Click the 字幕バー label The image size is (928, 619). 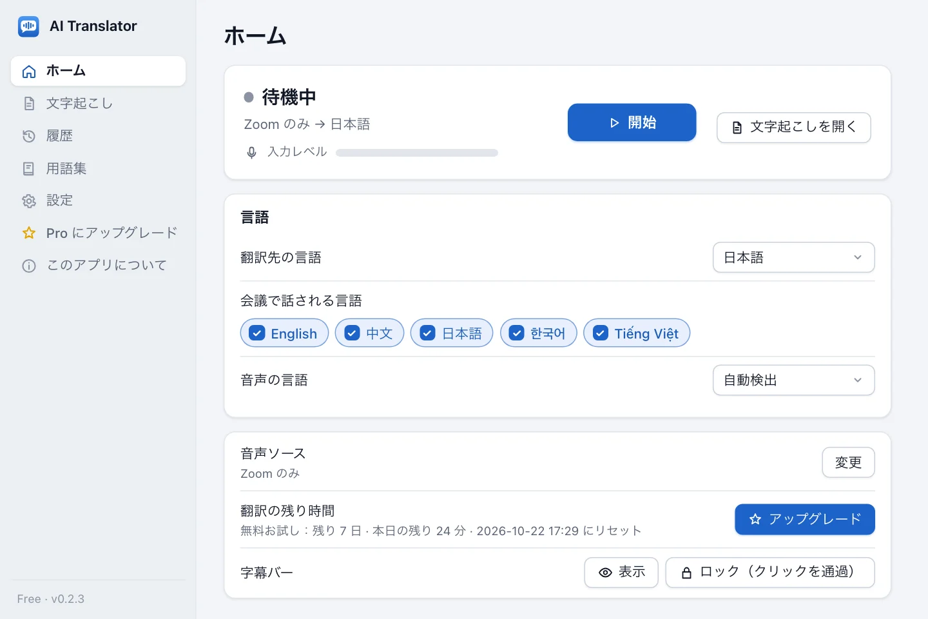pyautogui.click(x=267, y=573)
